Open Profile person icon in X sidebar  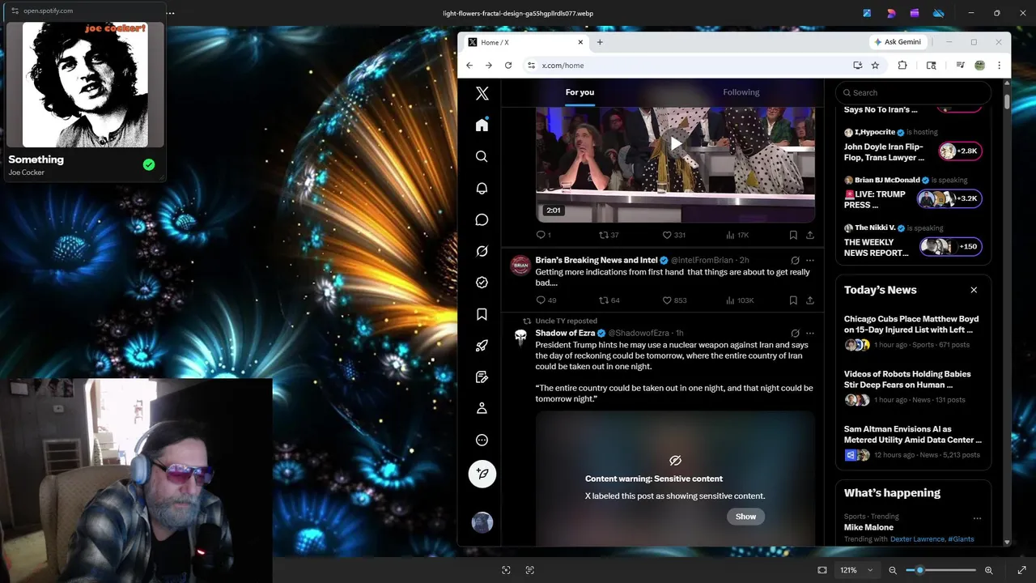[x=482, y=409]
